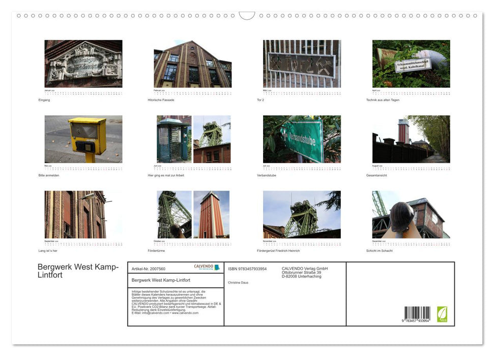Select the Bergwerk West Kamp-Lintfort title
The height and width of the screenshot is (356, 494).
click(77, 271)
